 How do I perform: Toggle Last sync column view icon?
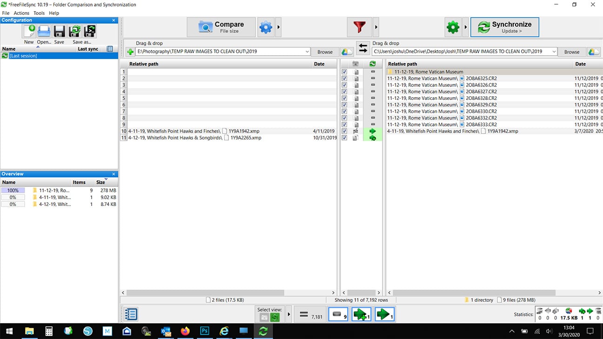click(109, 49)
